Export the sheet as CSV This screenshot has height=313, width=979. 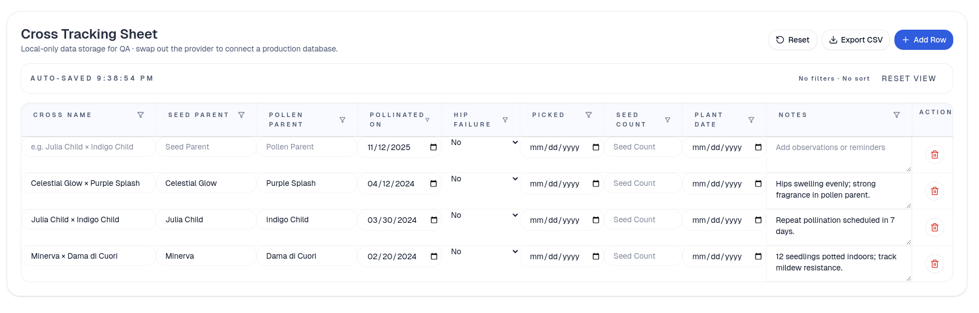(855, 40)
